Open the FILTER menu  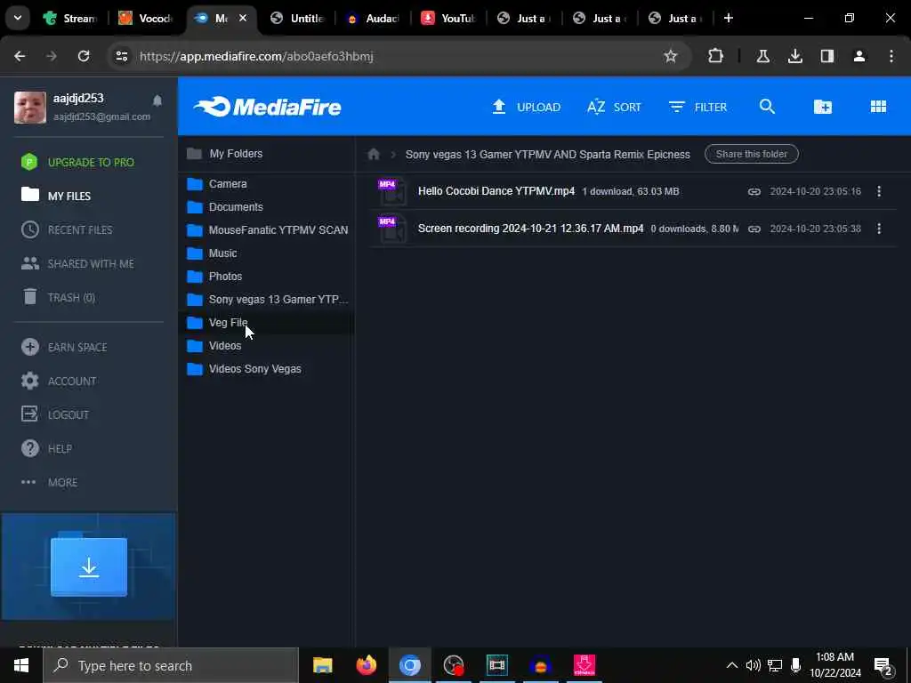coord(697,107)
